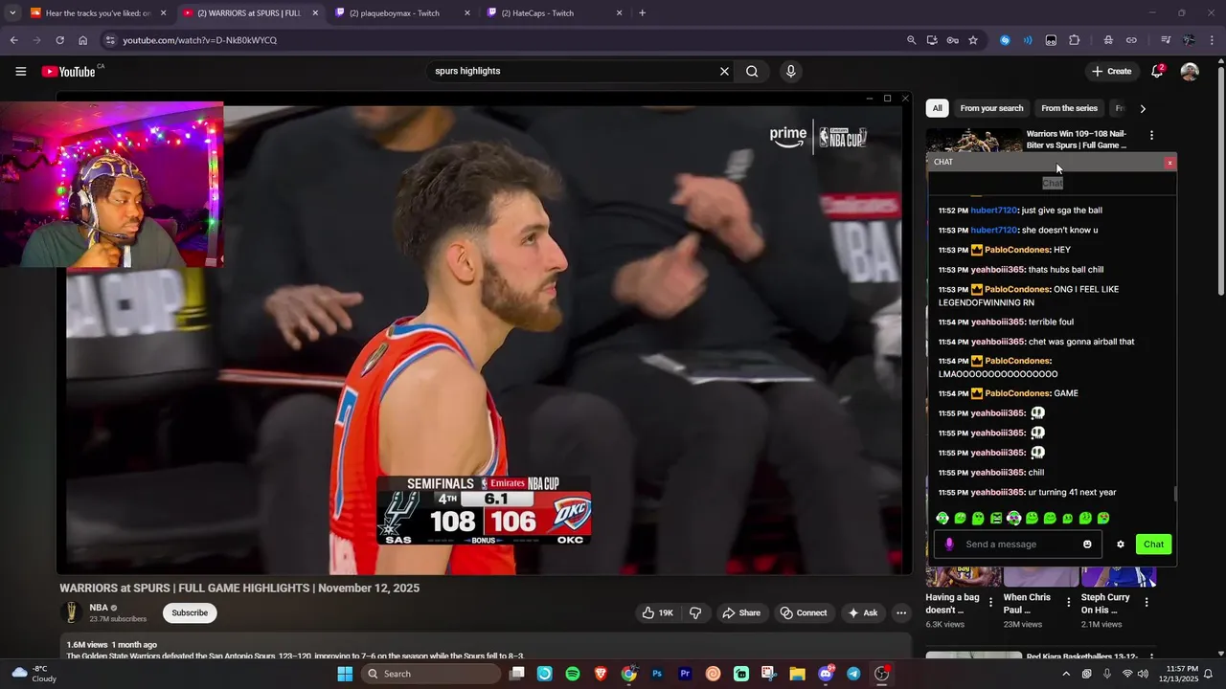
Task: Open the 'Steph Curry On His' short thumbnail
Action: (x=1119, y=577)
